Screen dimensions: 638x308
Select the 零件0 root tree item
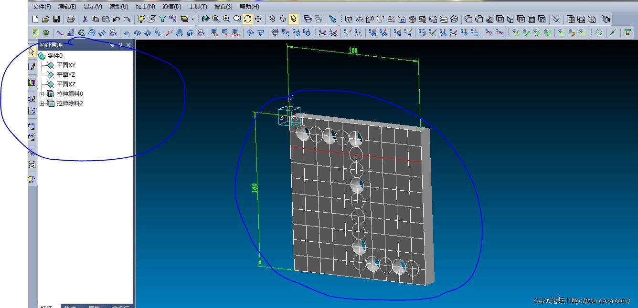point(55,56)
